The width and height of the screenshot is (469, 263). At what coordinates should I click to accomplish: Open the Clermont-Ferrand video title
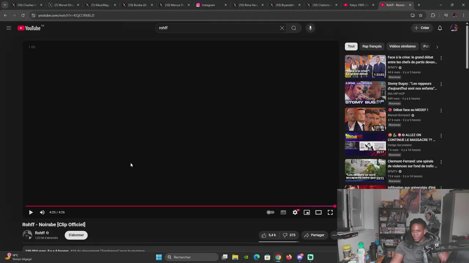(x=412, y=164)
